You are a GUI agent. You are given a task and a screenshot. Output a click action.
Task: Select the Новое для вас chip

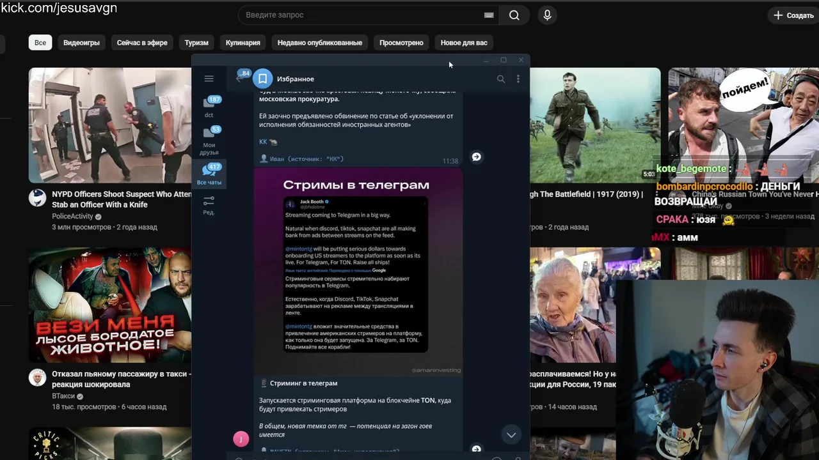pos(464,43)
